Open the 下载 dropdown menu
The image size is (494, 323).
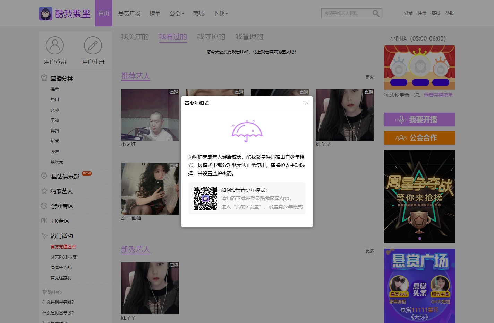pyautogui.click(x=221, y=13)
